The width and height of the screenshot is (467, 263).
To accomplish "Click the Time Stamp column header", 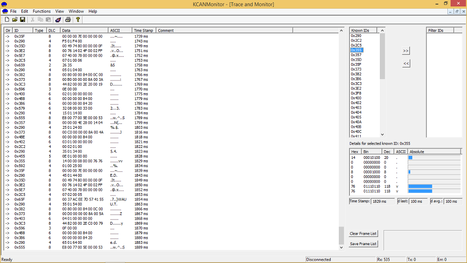I will 144,31.
